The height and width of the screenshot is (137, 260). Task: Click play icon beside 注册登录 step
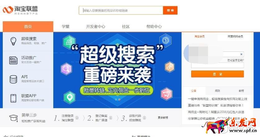pyautogui.click(x=77, y=118)
